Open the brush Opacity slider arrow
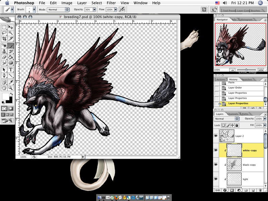268x201 pixels. tap(94, 10)
